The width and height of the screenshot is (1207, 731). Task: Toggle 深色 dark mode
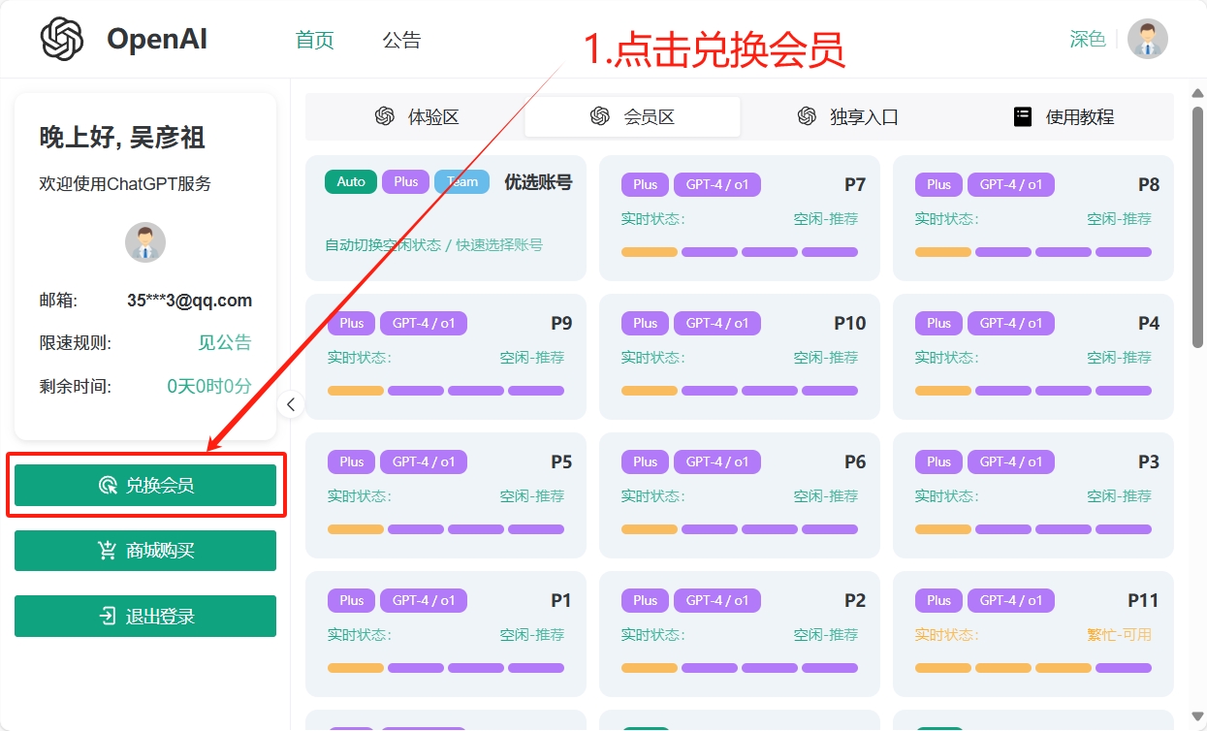click(1088, 39)
